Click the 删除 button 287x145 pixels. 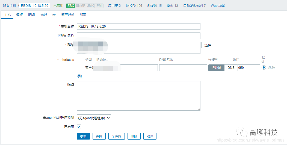pos(134,136)
